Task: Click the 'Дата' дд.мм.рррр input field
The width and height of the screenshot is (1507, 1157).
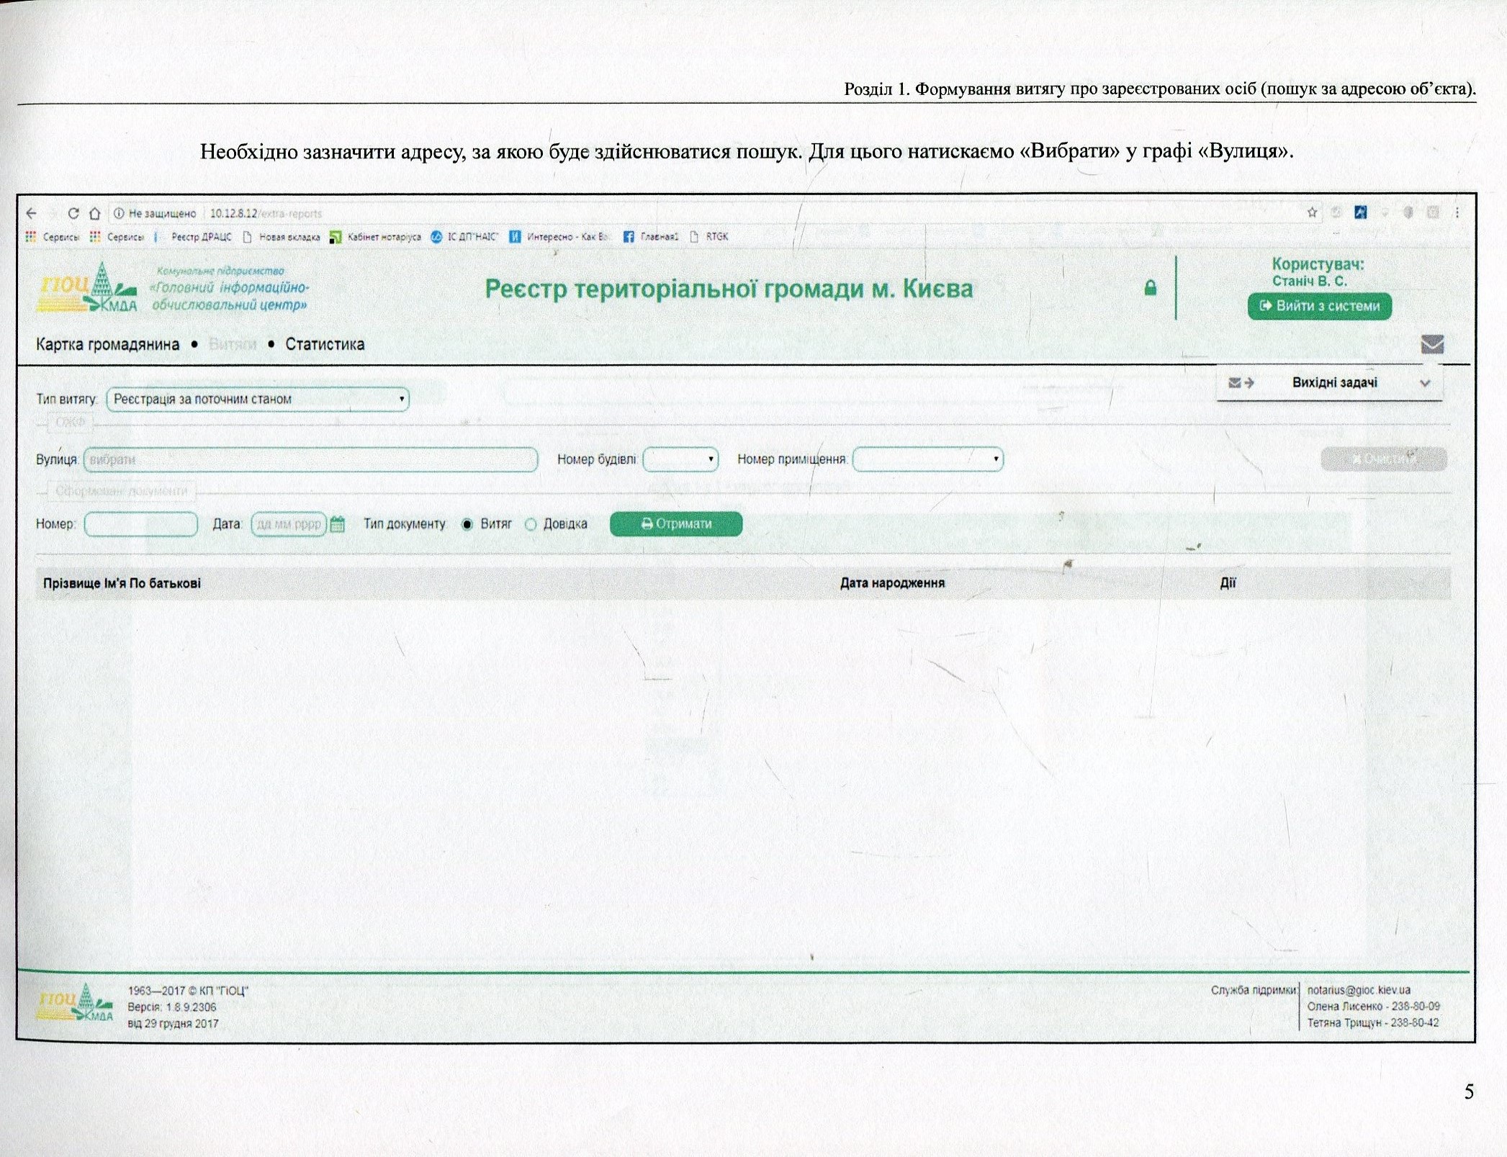Action: point(289,524)
